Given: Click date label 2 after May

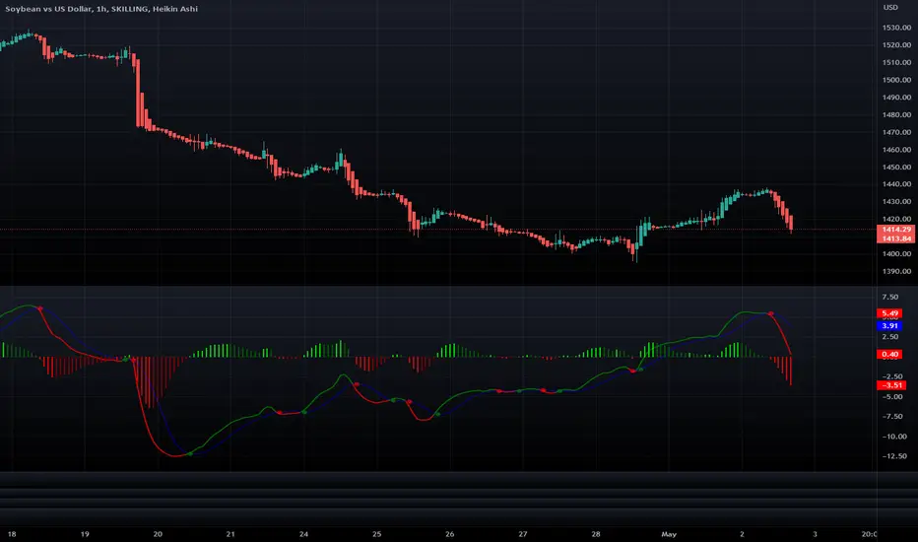Looking at the screenshot, I should (x=742, y=534).
